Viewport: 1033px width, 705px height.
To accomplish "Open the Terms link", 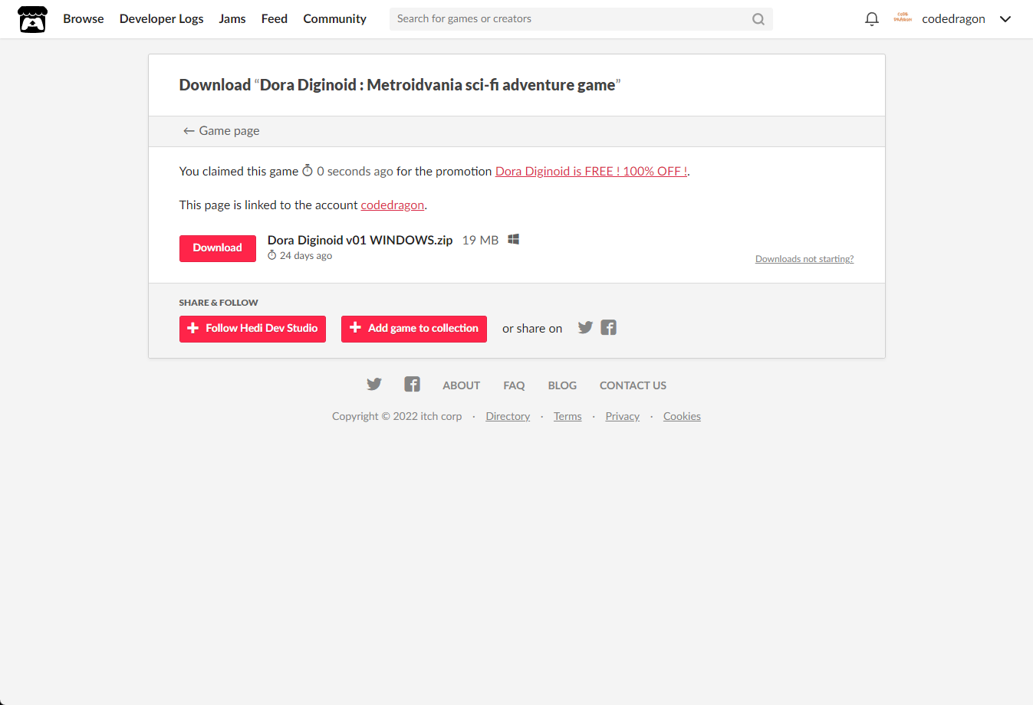I will coord(567,416).
